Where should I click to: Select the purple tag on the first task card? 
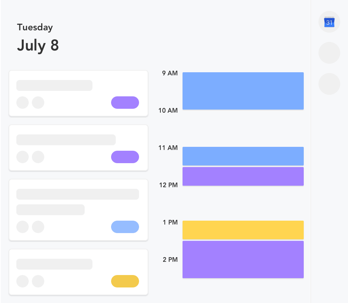pyautogui.click(x=125, y=103)
